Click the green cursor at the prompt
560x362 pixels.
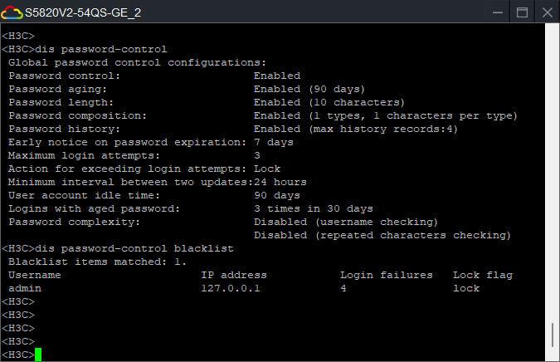tap(38, 355)
